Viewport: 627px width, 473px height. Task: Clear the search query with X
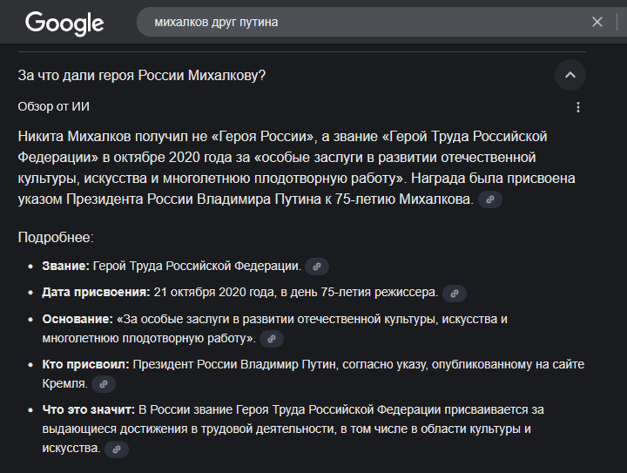(597, 22)
